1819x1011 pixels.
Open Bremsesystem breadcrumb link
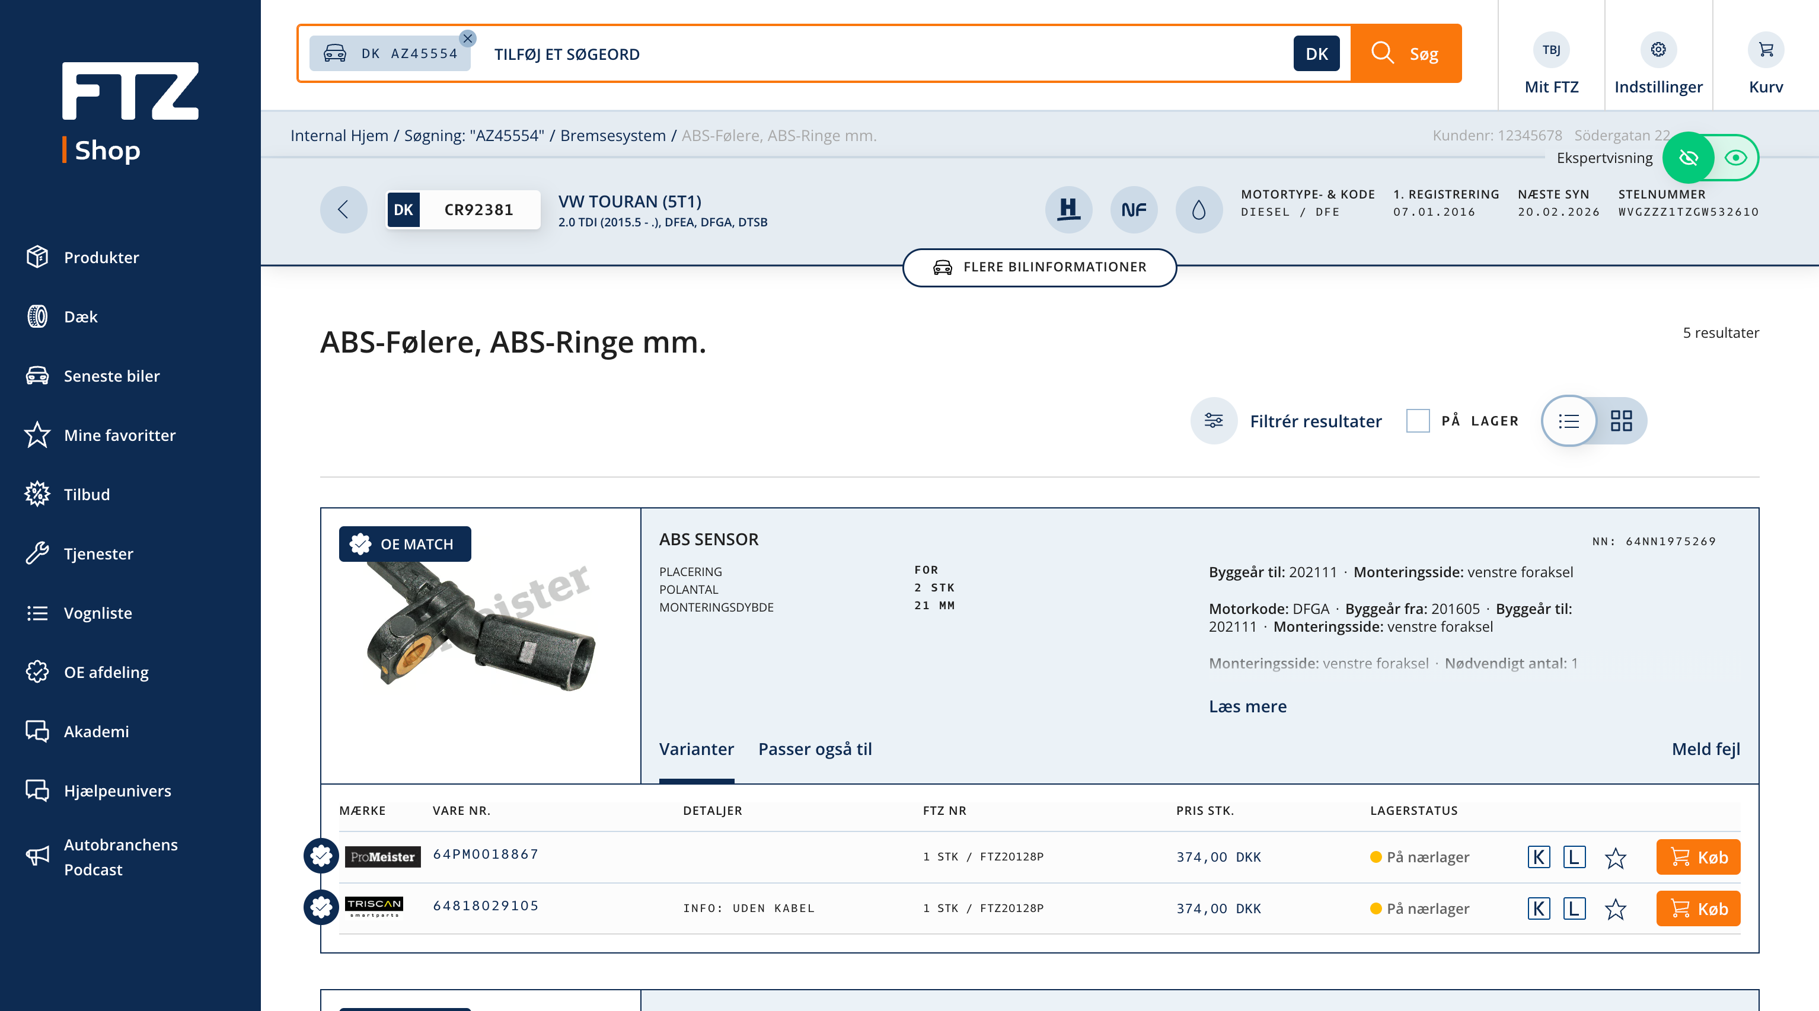(x=612, y=136)
